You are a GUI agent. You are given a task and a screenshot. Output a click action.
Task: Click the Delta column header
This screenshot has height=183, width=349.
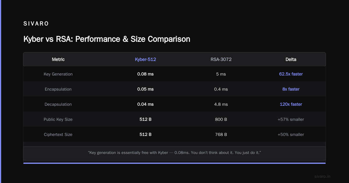[x=291, y=59]
